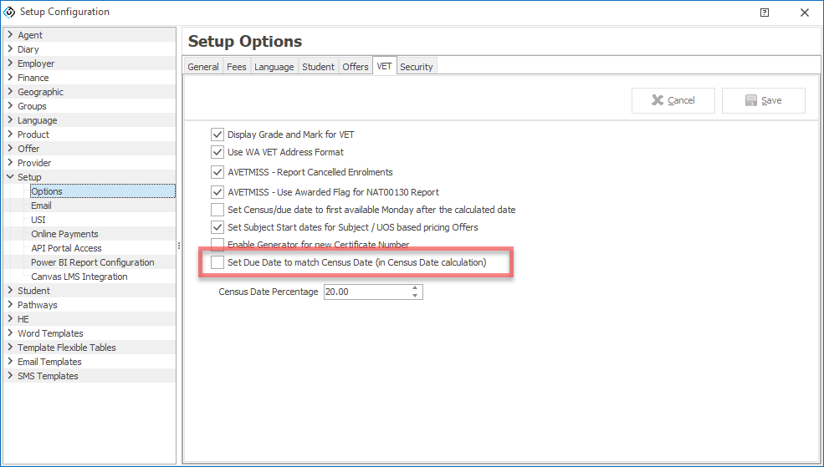Expand the Student tree node

[10, 291]
